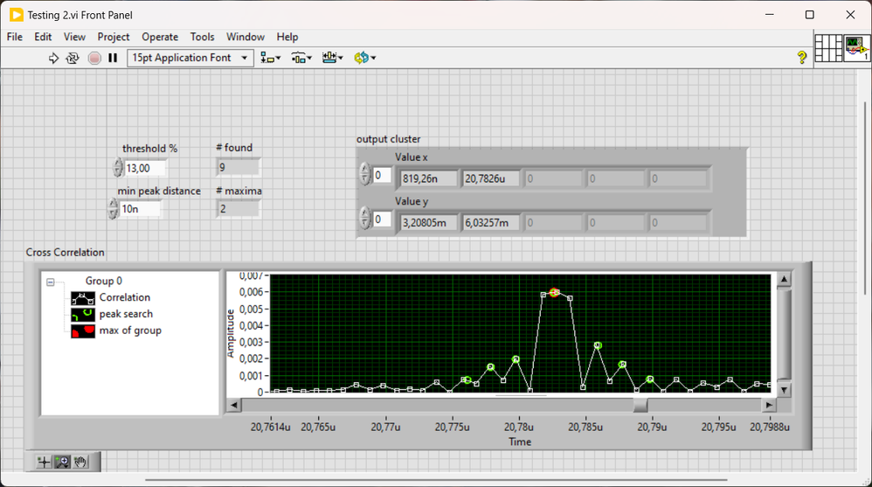Open the Project menu
The height and width of the screenshot is (487, 872).
(114, 37)
